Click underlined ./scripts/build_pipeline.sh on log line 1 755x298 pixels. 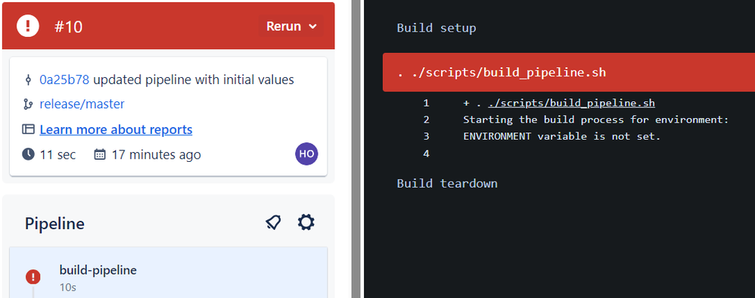[x=571, y=103]
